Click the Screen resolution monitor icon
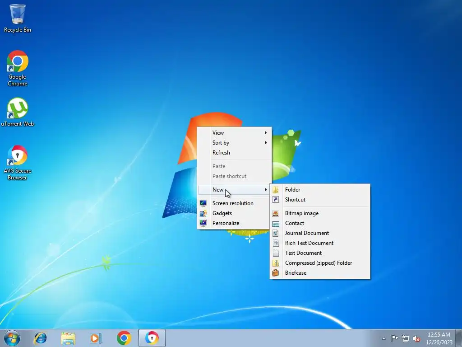 coord(203,203)
